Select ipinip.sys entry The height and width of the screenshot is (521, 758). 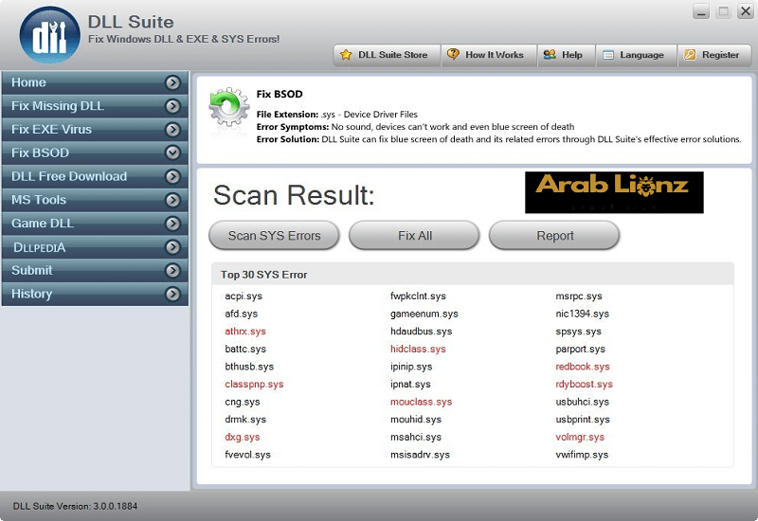411,367
